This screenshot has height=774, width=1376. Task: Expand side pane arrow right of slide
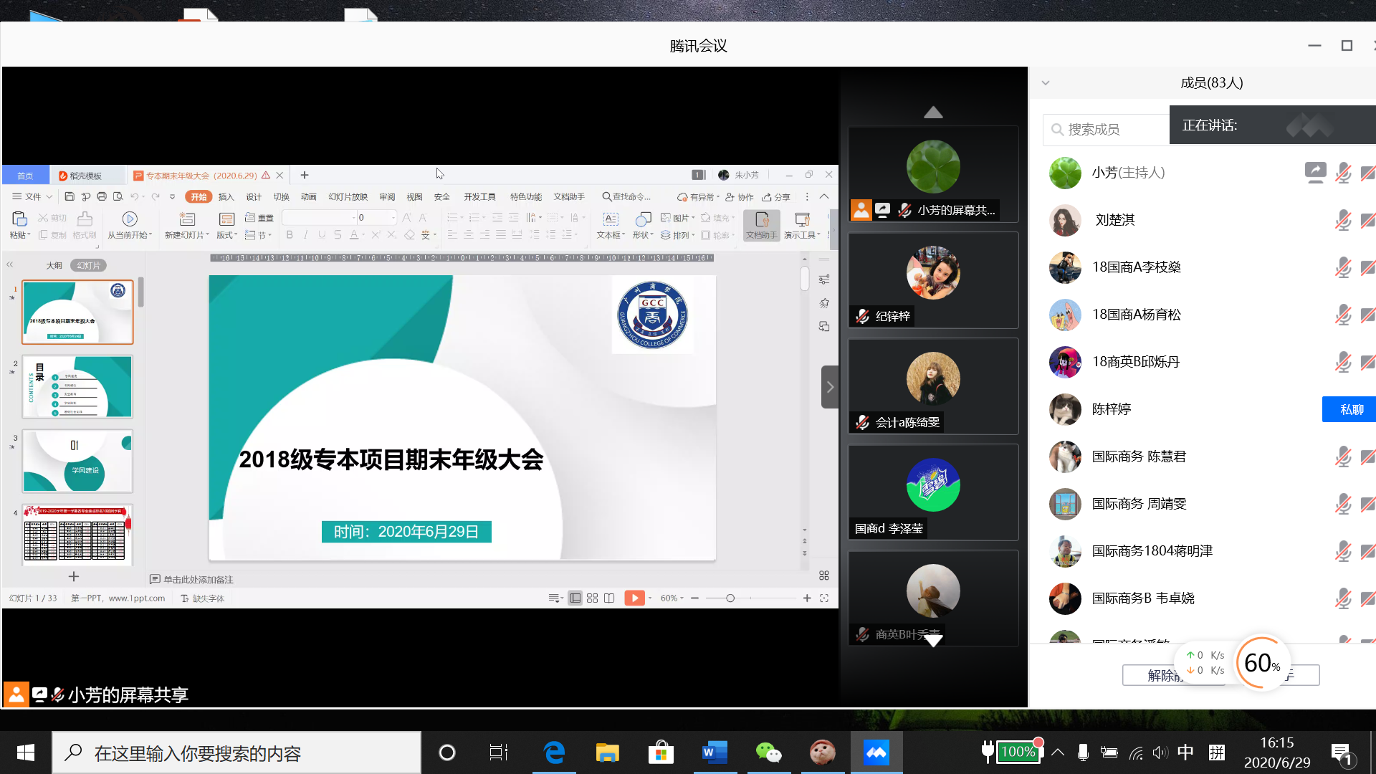coord(830,387)
